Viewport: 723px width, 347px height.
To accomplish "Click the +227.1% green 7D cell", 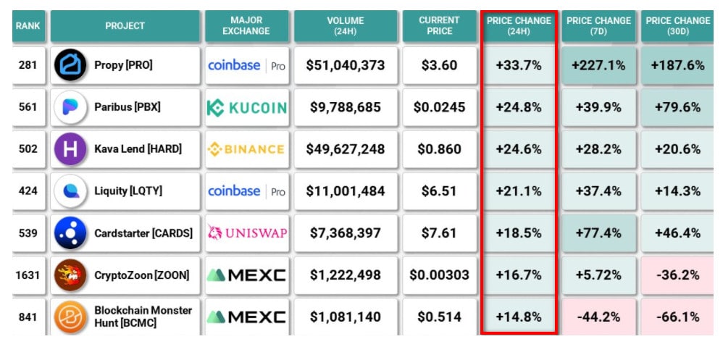I will click(598, 65).
